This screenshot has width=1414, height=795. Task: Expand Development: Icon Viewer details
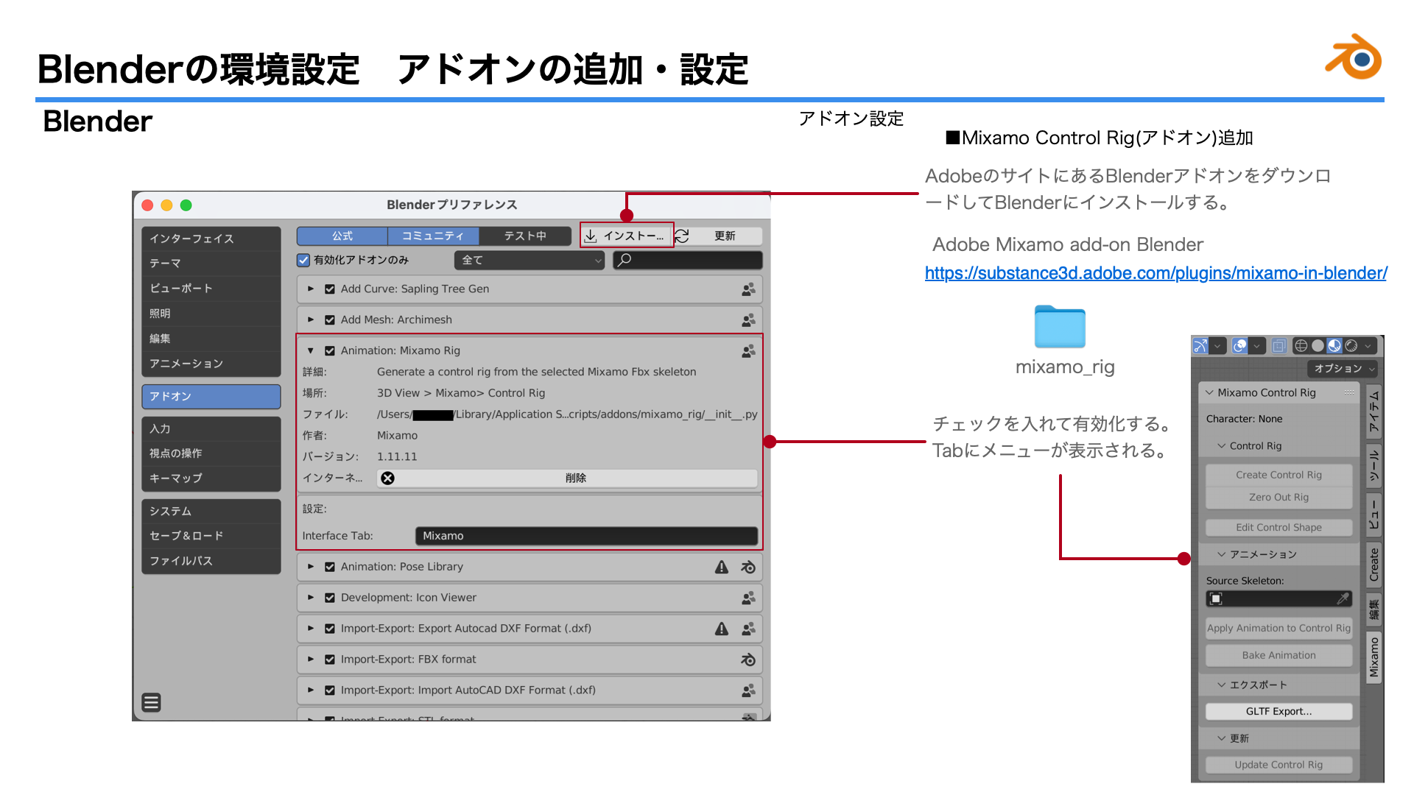311,598
